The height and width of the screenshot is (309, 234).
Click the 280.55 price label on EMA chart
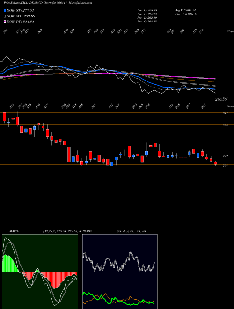pyautogui.click(x=221, y=99)
